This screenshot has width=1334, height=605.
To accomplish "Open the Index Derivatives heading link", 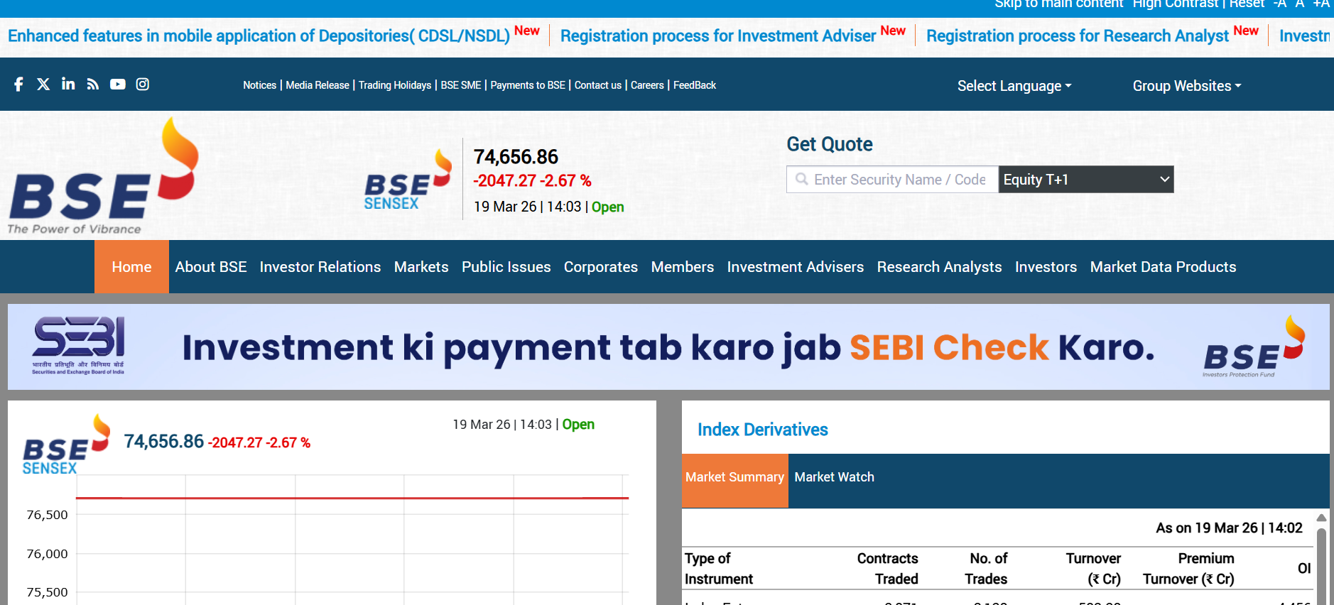I will click(x=763, y=430).
